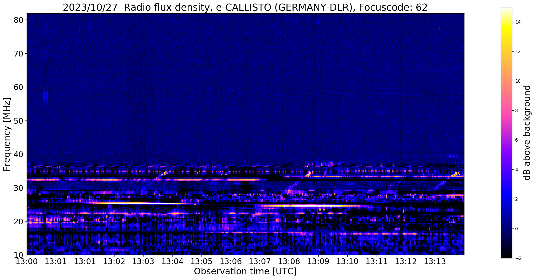Click the 50 tick on the frequency axis
The width and height of the screenshot is (535, 279).
click(19, 121)
